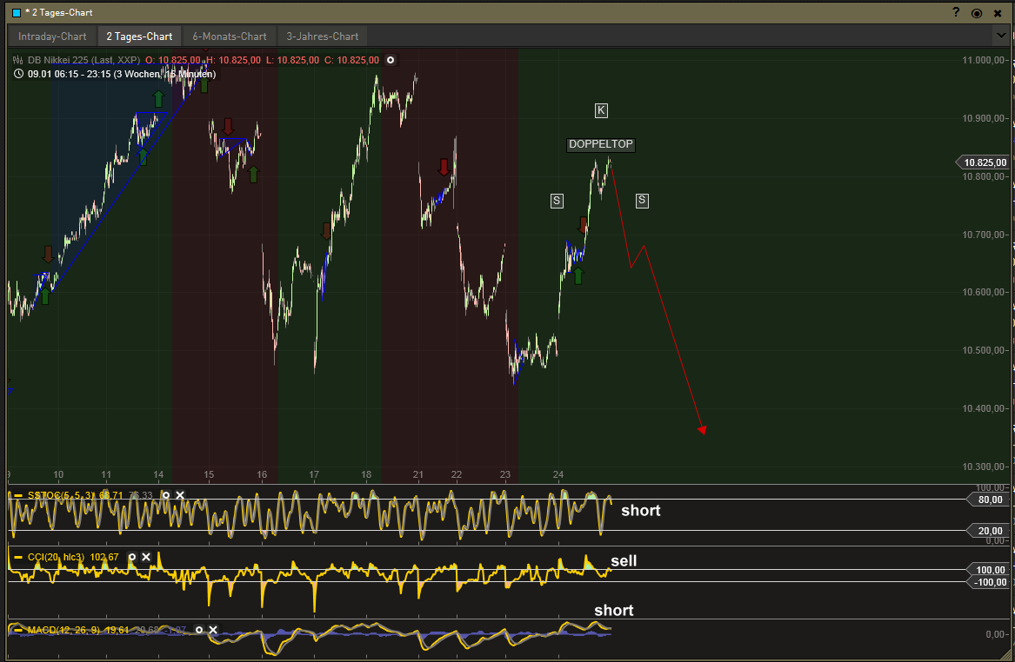Click the 10.700,00 price axis label
Image resolution: width=1015 pixels, height=662 pixels.
(984, 235)
